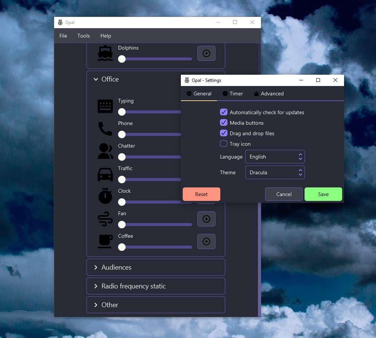The height and width of the screenshot is (338, 376).
Task: Minimize the Opal Settings window
Action: 301,80
